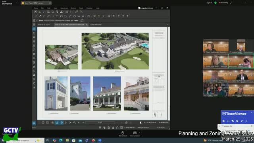The width and height of the screenshot is (254, 143).
Task: Open the Window menu
Action: click(x=89, y=8)
